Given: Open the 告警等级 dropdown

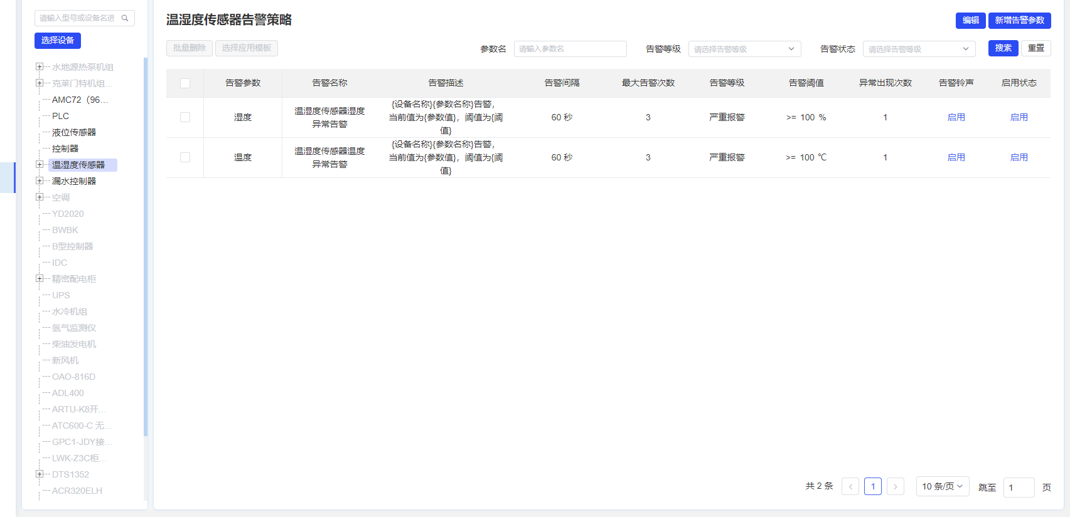Looking at the screenshot, I should pos(745,49).
